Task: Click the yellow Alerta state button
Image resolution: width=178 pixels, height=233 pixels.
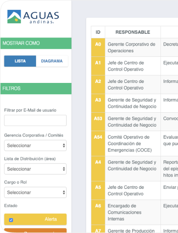Action: 36,219
